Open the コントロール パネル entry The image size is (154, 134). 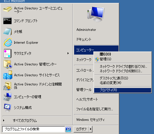85,70
